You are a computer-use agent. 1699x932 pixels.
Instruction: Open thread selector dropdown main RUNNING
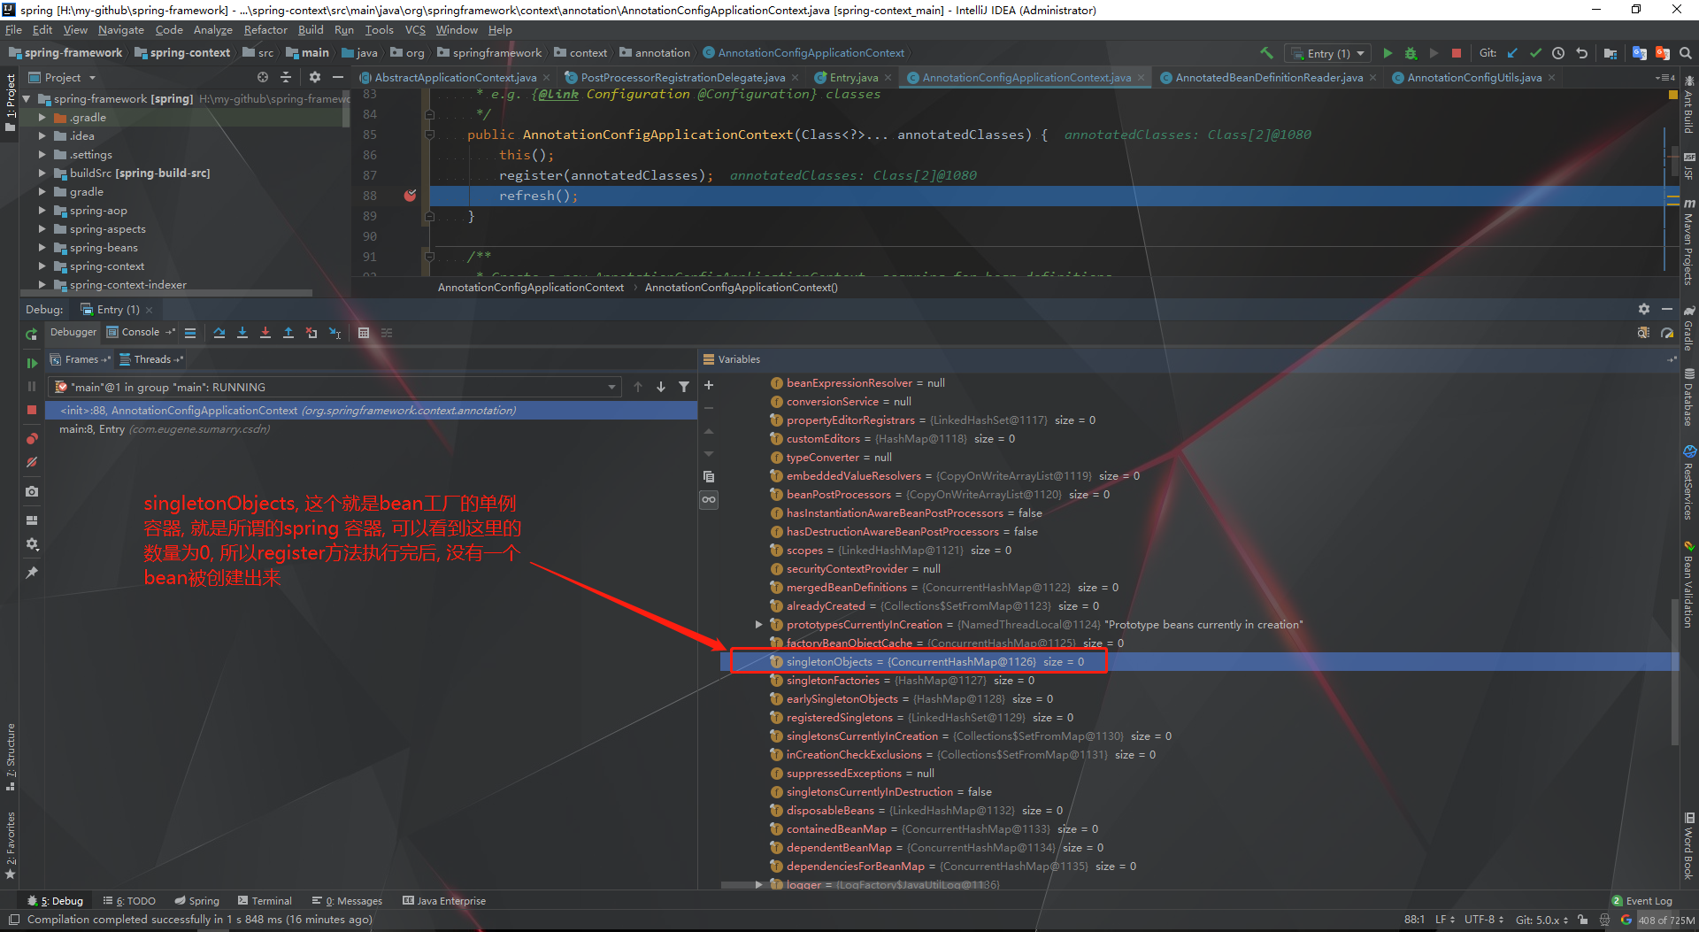(x=335, y=387)
